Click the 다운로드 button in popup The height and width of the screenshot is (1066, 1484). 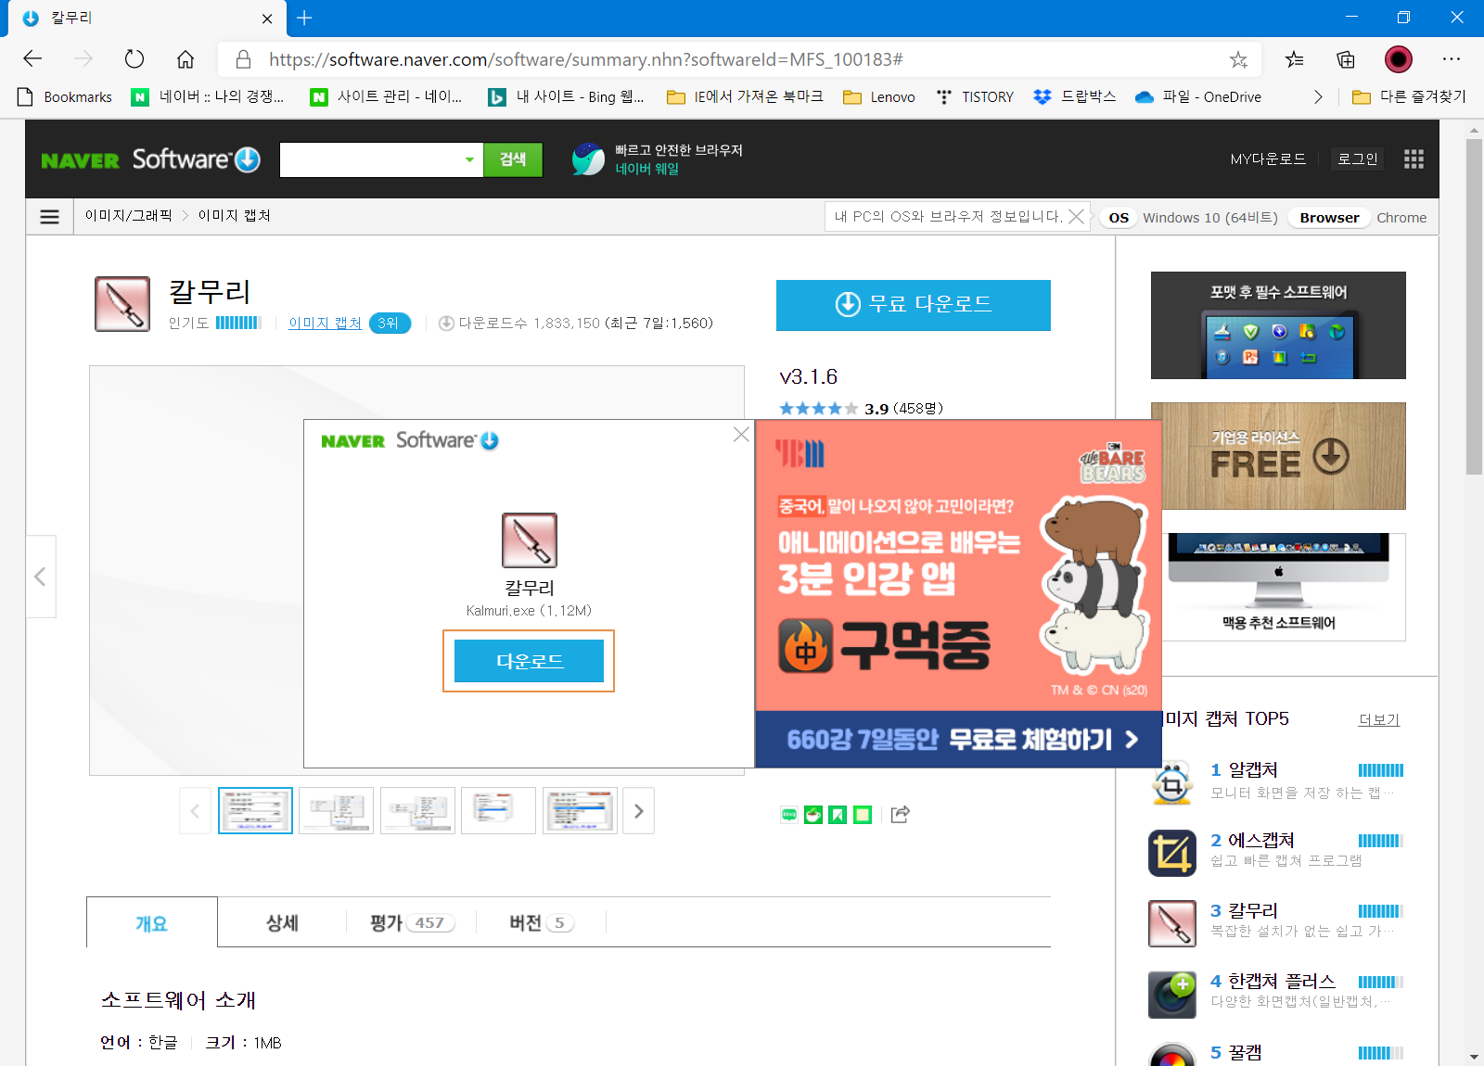pos(529,661)
